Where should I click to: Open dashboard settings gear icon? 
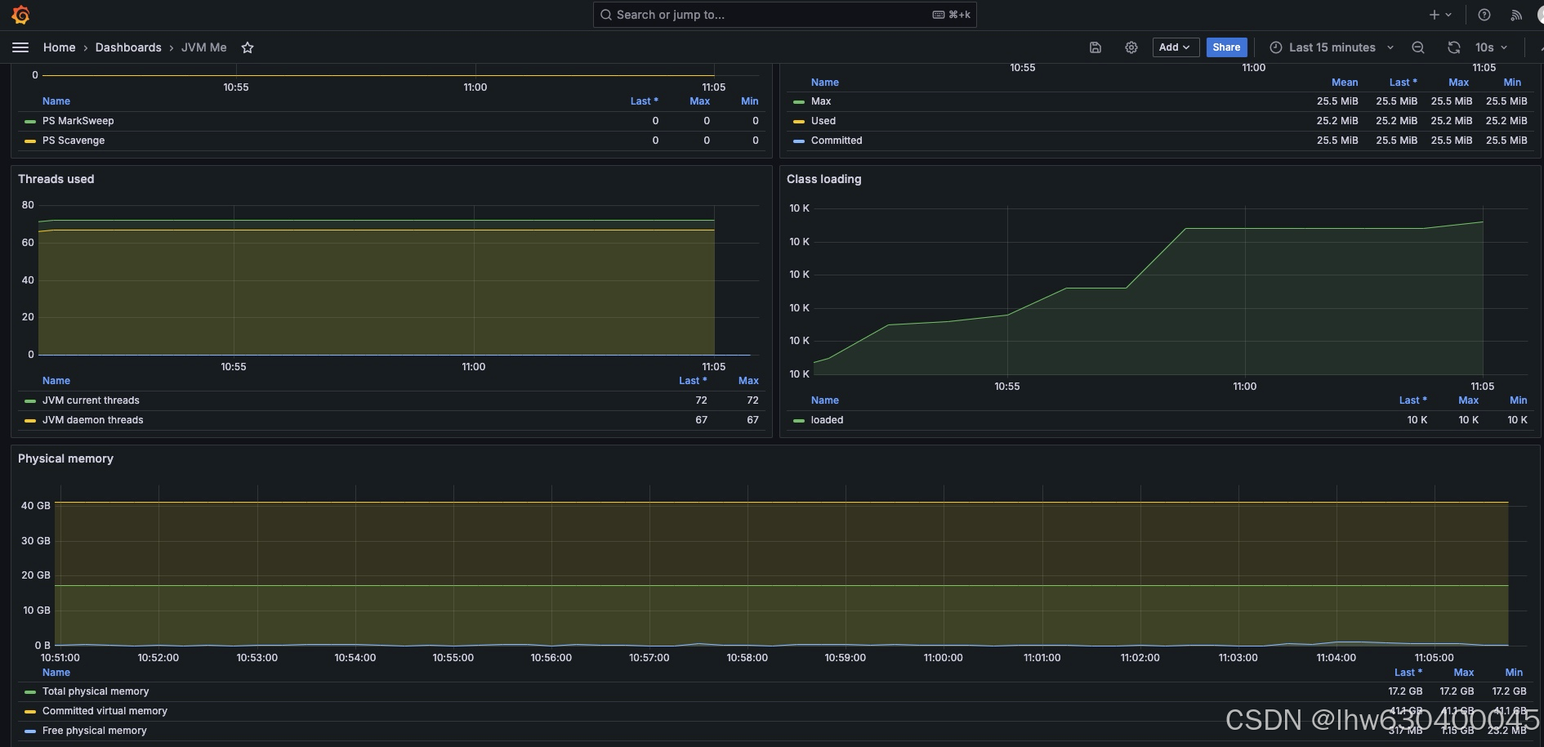[1131, 47]
